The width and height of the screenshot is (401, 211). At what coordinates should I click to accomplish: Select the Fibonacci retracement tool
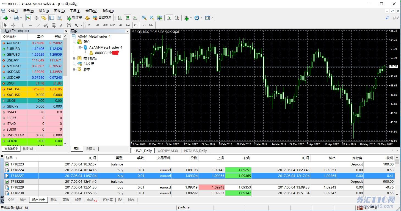pos(54,25)
